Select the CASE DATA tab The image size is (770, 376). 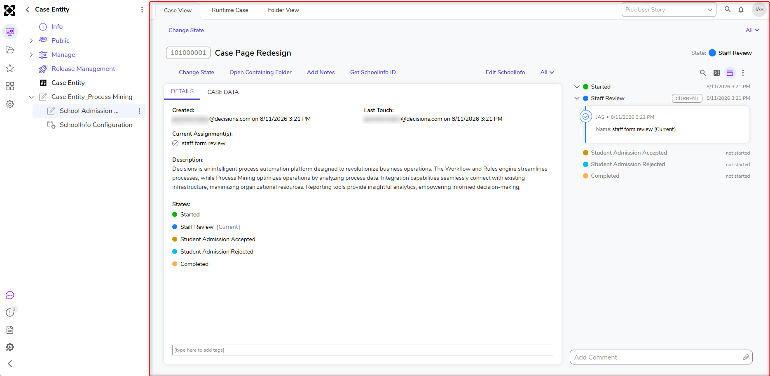(223, 92)
